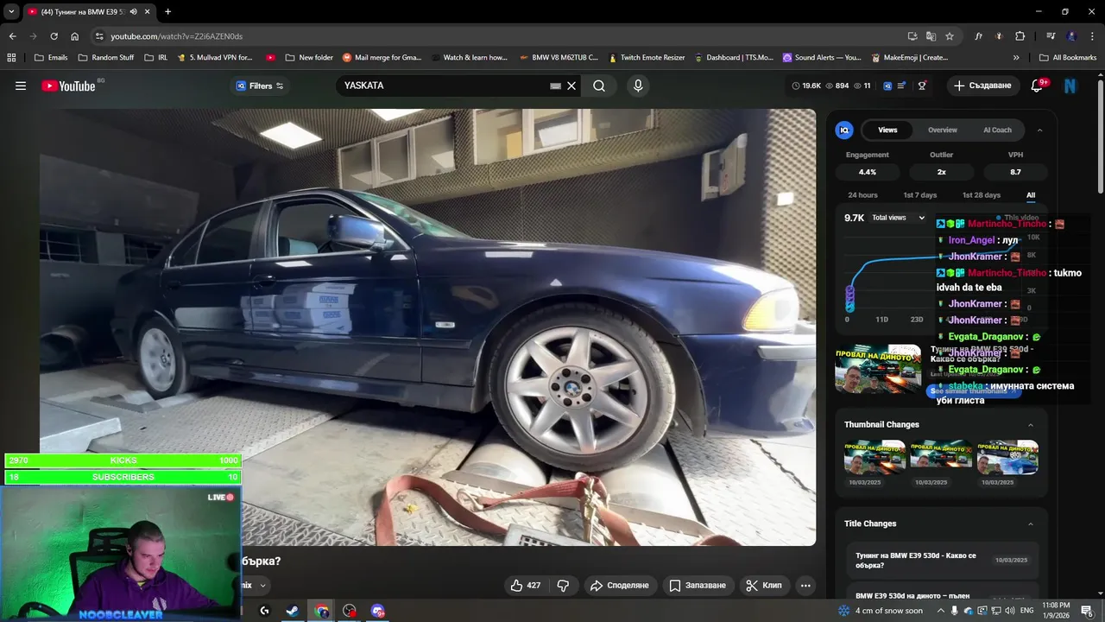Viewport: 1105px width, 622px height.
Task: Collapse the vidIQ panel with chevron
Action: pyautogui.click(x=1039, y=130)
